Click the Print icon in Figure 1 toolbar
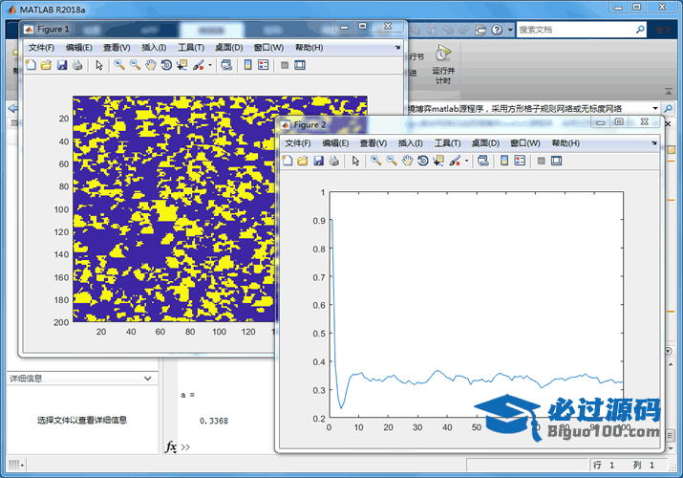683x478 pixels. click(x=76, y=66)
